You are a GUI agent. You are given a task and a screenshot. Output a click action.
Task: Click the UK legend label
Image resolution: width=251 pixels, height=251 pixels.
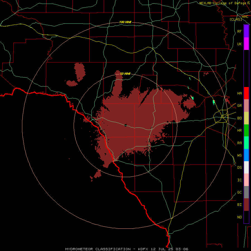click(239, 44)
